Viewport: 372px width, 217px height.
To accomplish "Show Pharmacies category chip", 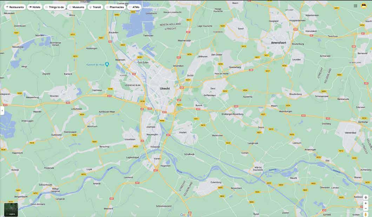I will pos(115,7).
